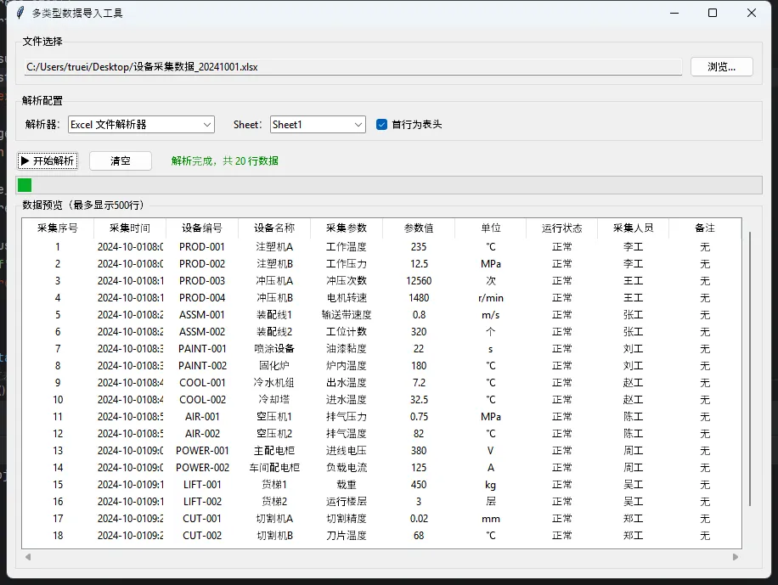Open the 解析器 Excel parser dropdown
Image resolution: width=778 pixels, height=585 pixels.
click(x=141, y=125)
